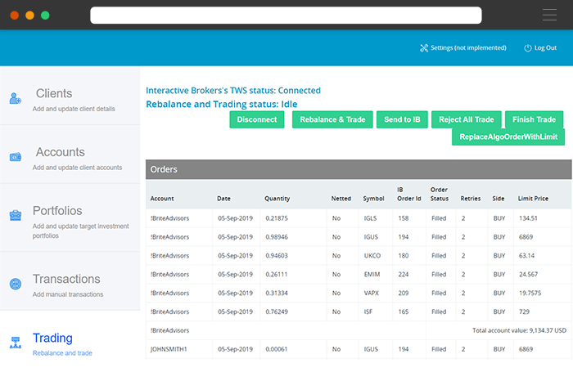This screenshot has height=372, width=573.
Task: Click the Quantity column header
Action: pyautogui.click(x=277, y=199)
